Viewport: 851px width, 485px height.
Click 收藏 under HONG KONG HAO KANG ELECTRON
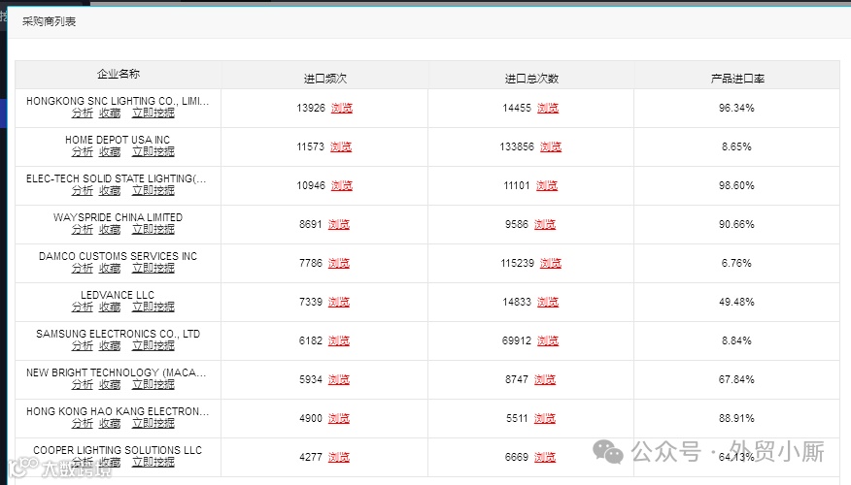[110, 423]
